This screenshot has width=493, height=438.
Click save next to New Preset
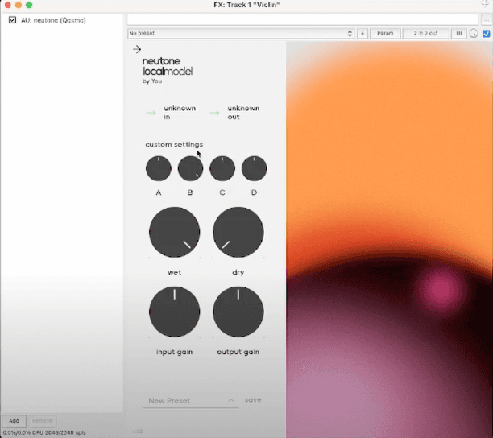point(253,399)
